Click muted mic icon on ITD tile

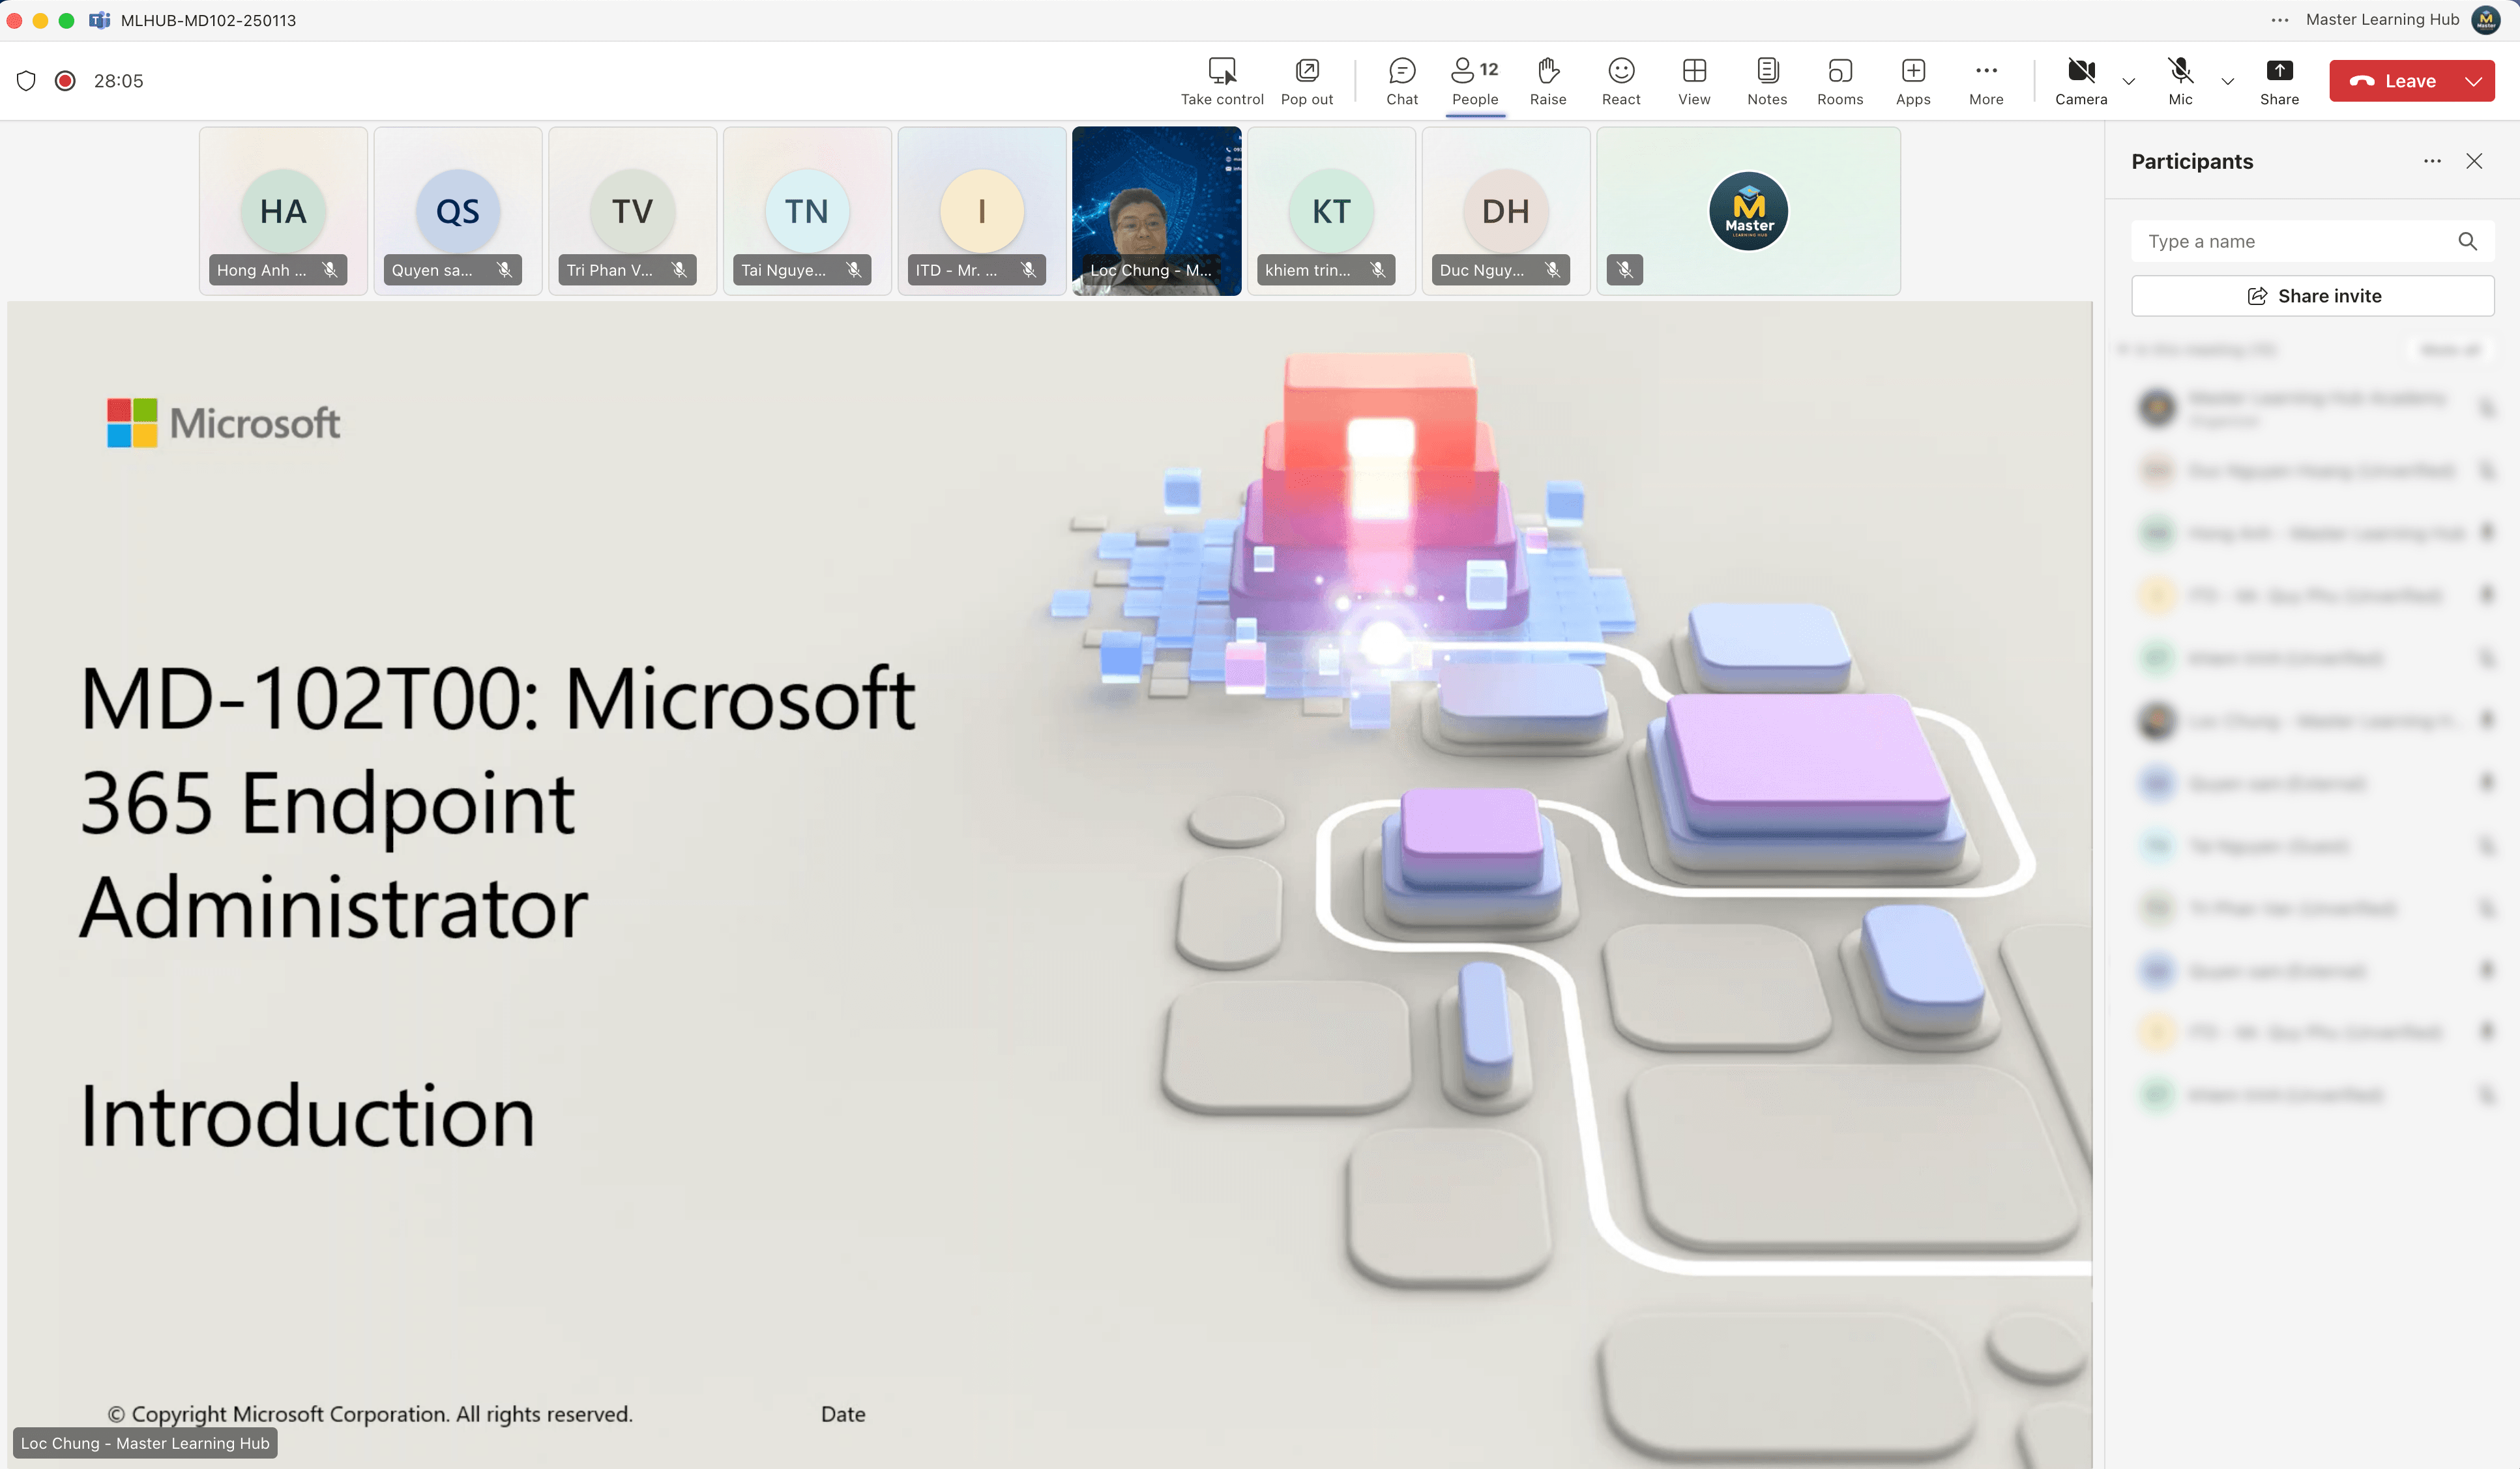(1028, 270)
